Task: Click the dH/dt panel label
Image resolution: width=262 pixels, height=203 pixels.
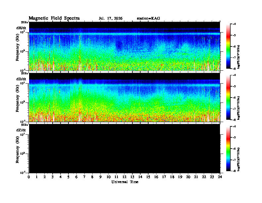Action: pos(21,28)
